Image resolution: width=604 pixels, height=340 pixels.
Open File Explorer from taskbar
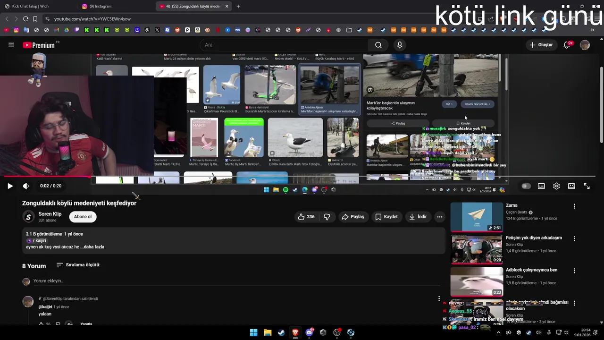[268, 332]
